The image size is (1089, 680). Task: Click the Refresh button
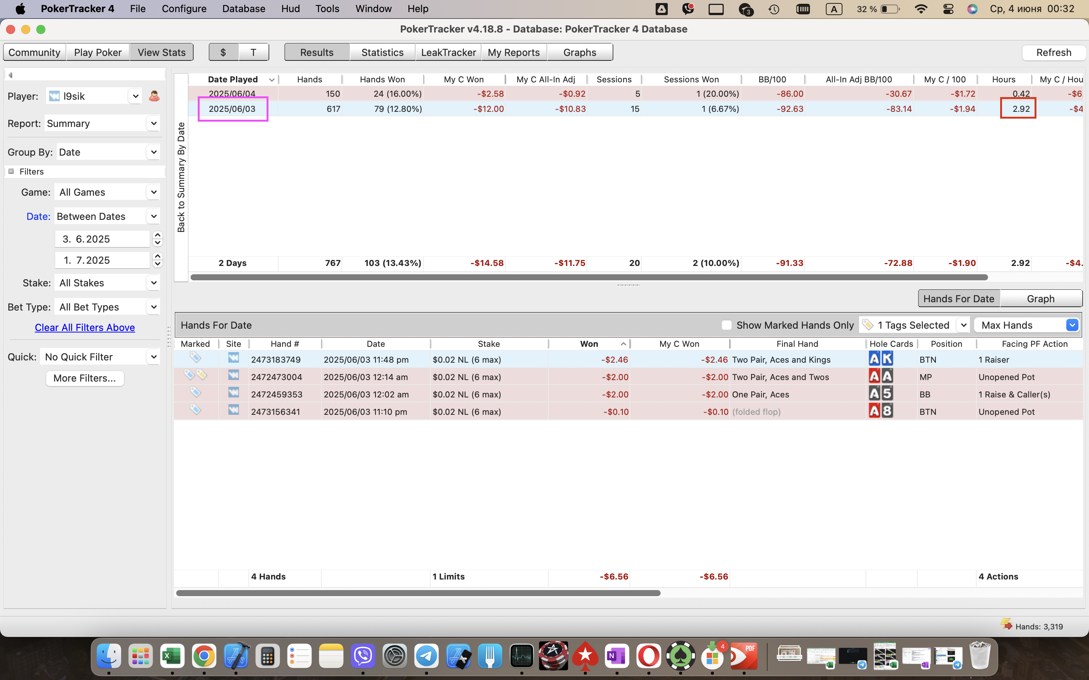tap(1053, 52)
